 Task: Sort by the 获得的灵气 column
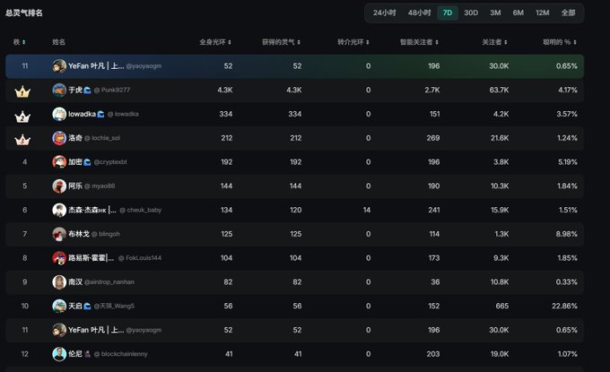pos(281,42)
